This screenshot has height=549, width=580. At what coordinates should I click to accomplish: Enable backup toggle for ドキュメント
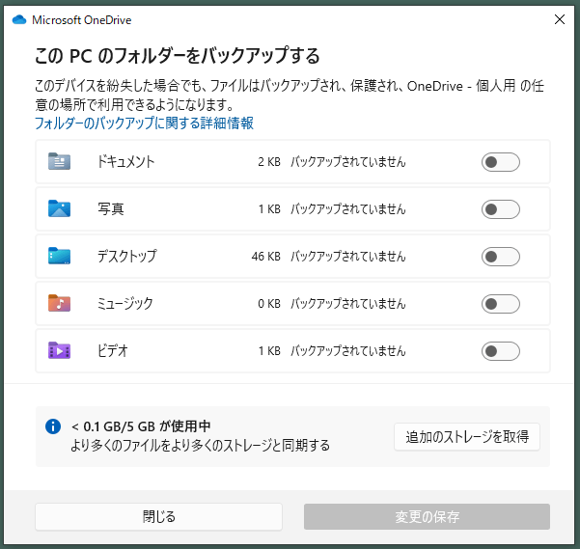coord(501,162)
